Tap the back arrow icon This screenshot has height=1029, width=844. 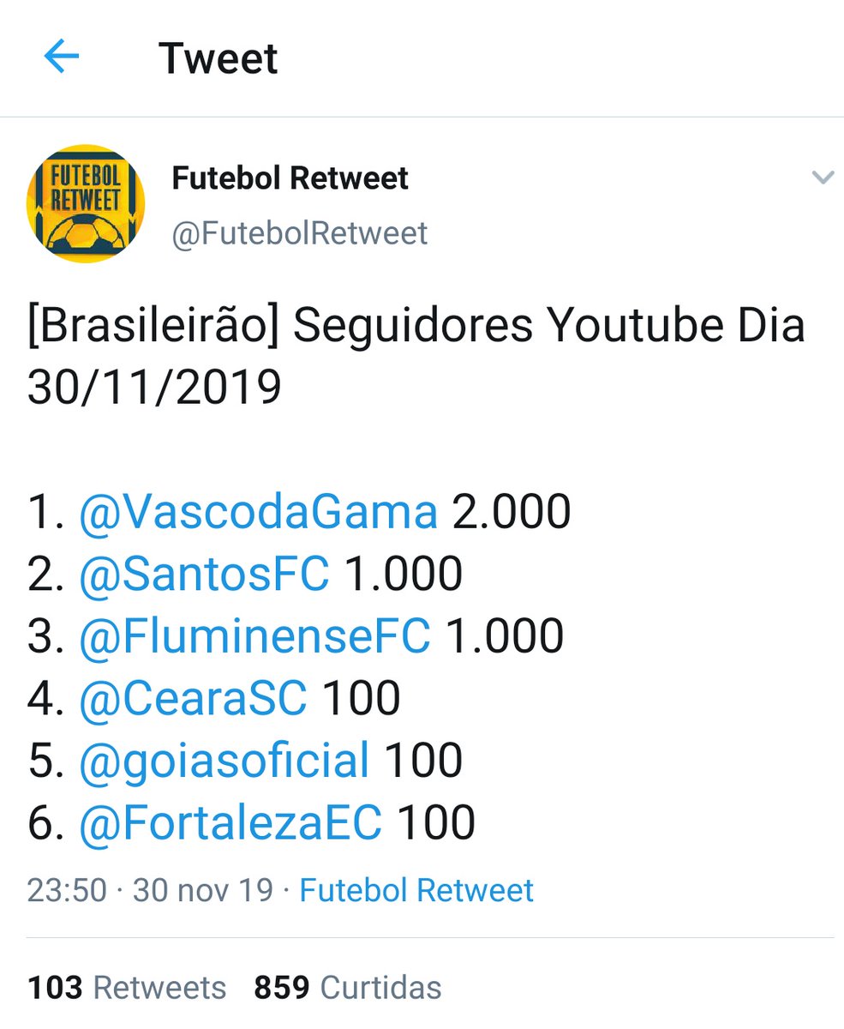61,58
